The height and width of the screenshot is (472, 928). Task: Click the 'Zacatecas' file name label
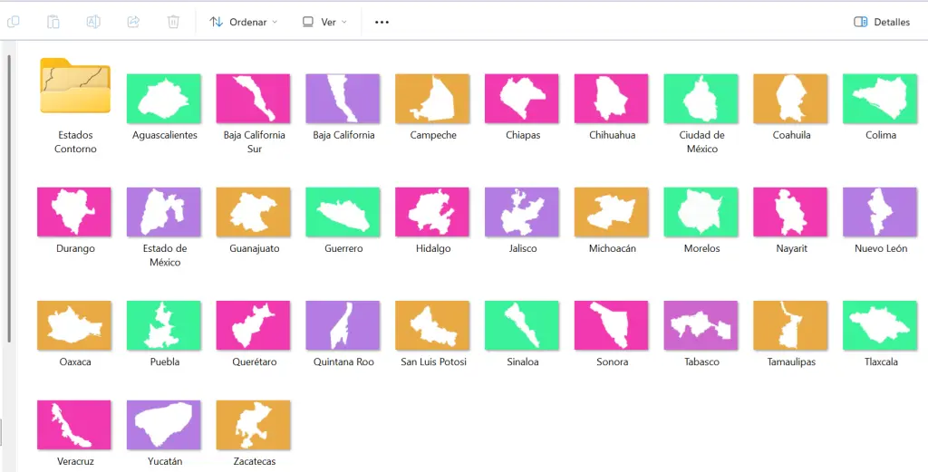[x=255, y=461]
